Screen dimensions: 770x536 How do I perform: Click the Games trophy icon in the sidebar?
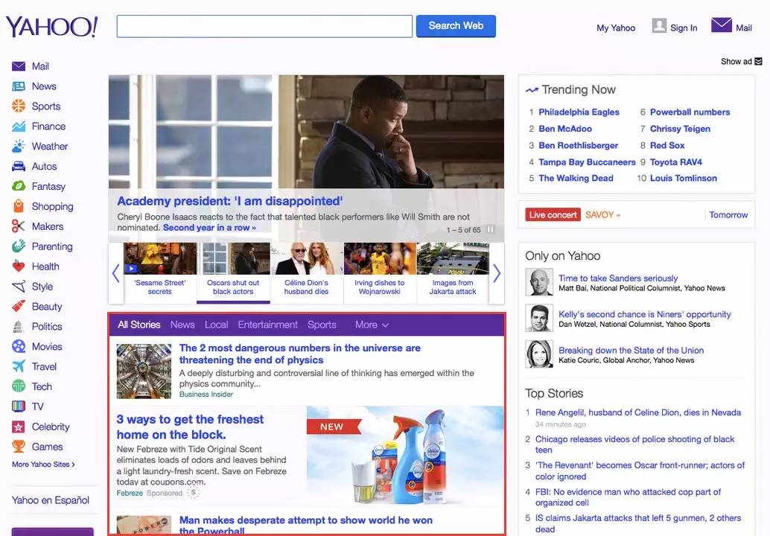click(18, 446)
